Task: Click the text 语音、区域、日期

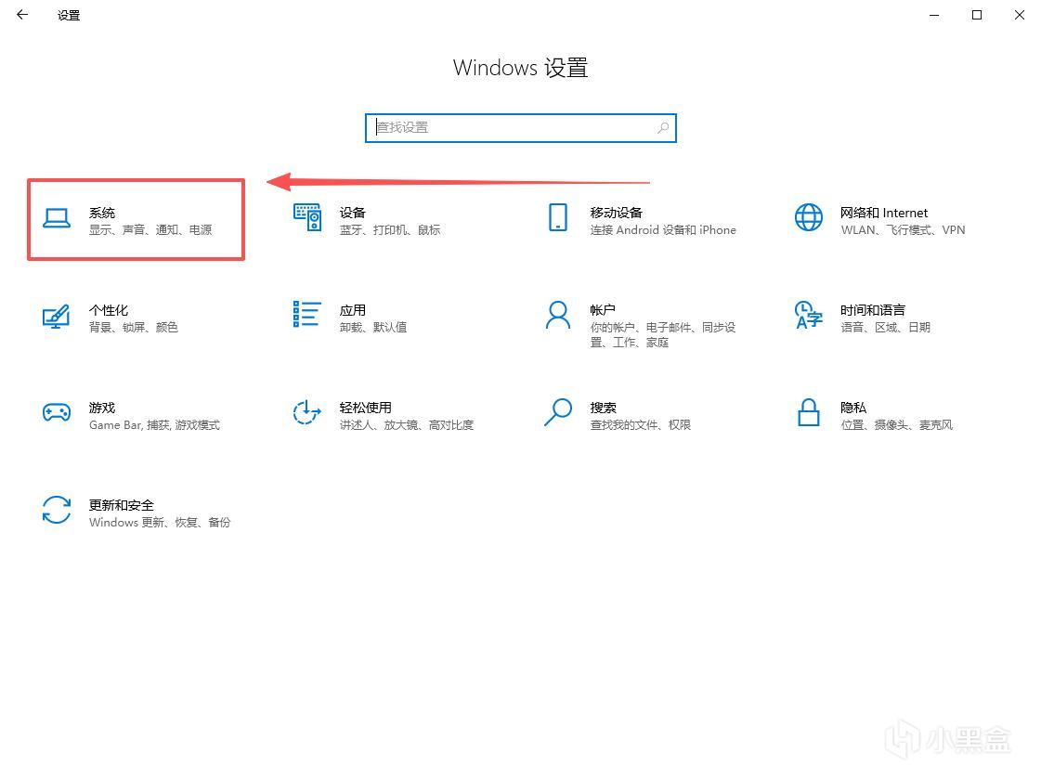Action: click(885, 327)
